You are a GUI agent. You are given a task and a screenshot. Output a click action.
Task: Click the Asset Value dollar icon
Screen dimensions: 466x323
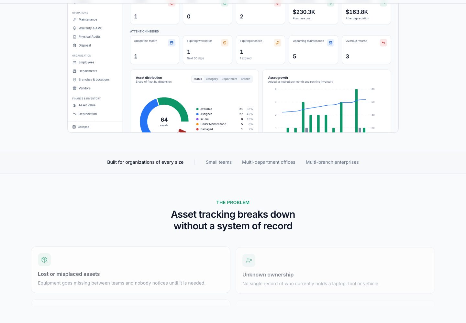coord(74,105)
